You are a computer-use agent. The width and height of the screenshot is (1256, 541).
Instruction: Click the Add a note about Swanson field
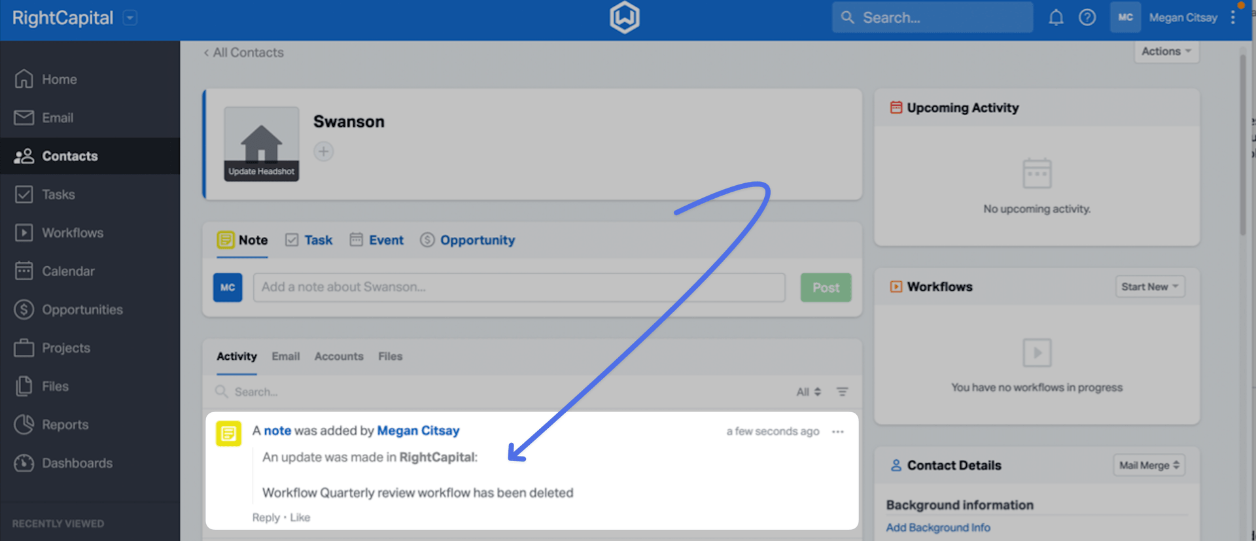[x=519, y=287]
